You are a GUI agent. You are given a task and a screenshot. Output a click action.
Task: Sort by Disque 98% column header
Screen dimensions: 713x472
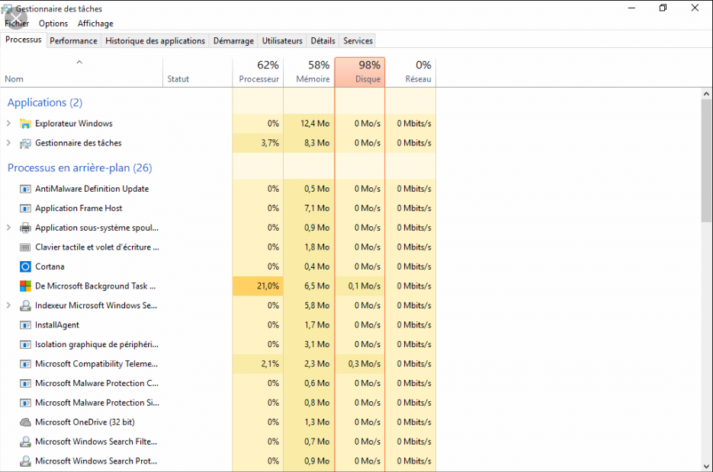(360, 72)
